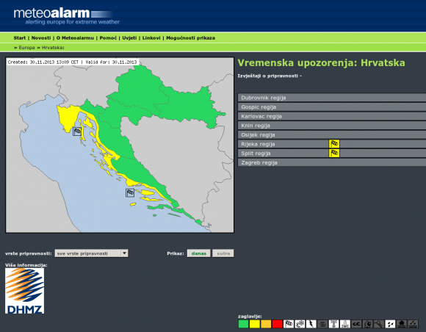Click the wind warning icon for Split regija
The width and height of the screenshot is (426, 332).
334,153
